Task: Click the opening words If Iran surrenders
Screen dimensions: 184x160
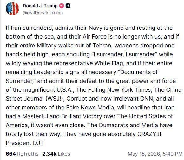Action: coord(29,28)
